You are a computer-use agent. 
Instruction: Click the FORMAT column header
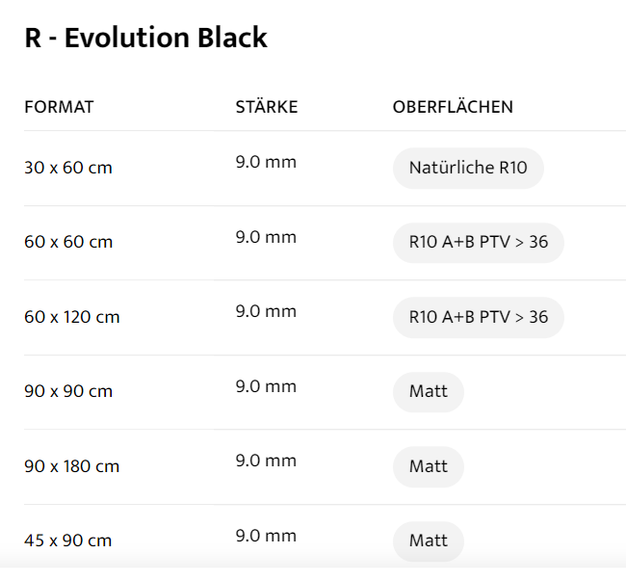tap(59, 107)
